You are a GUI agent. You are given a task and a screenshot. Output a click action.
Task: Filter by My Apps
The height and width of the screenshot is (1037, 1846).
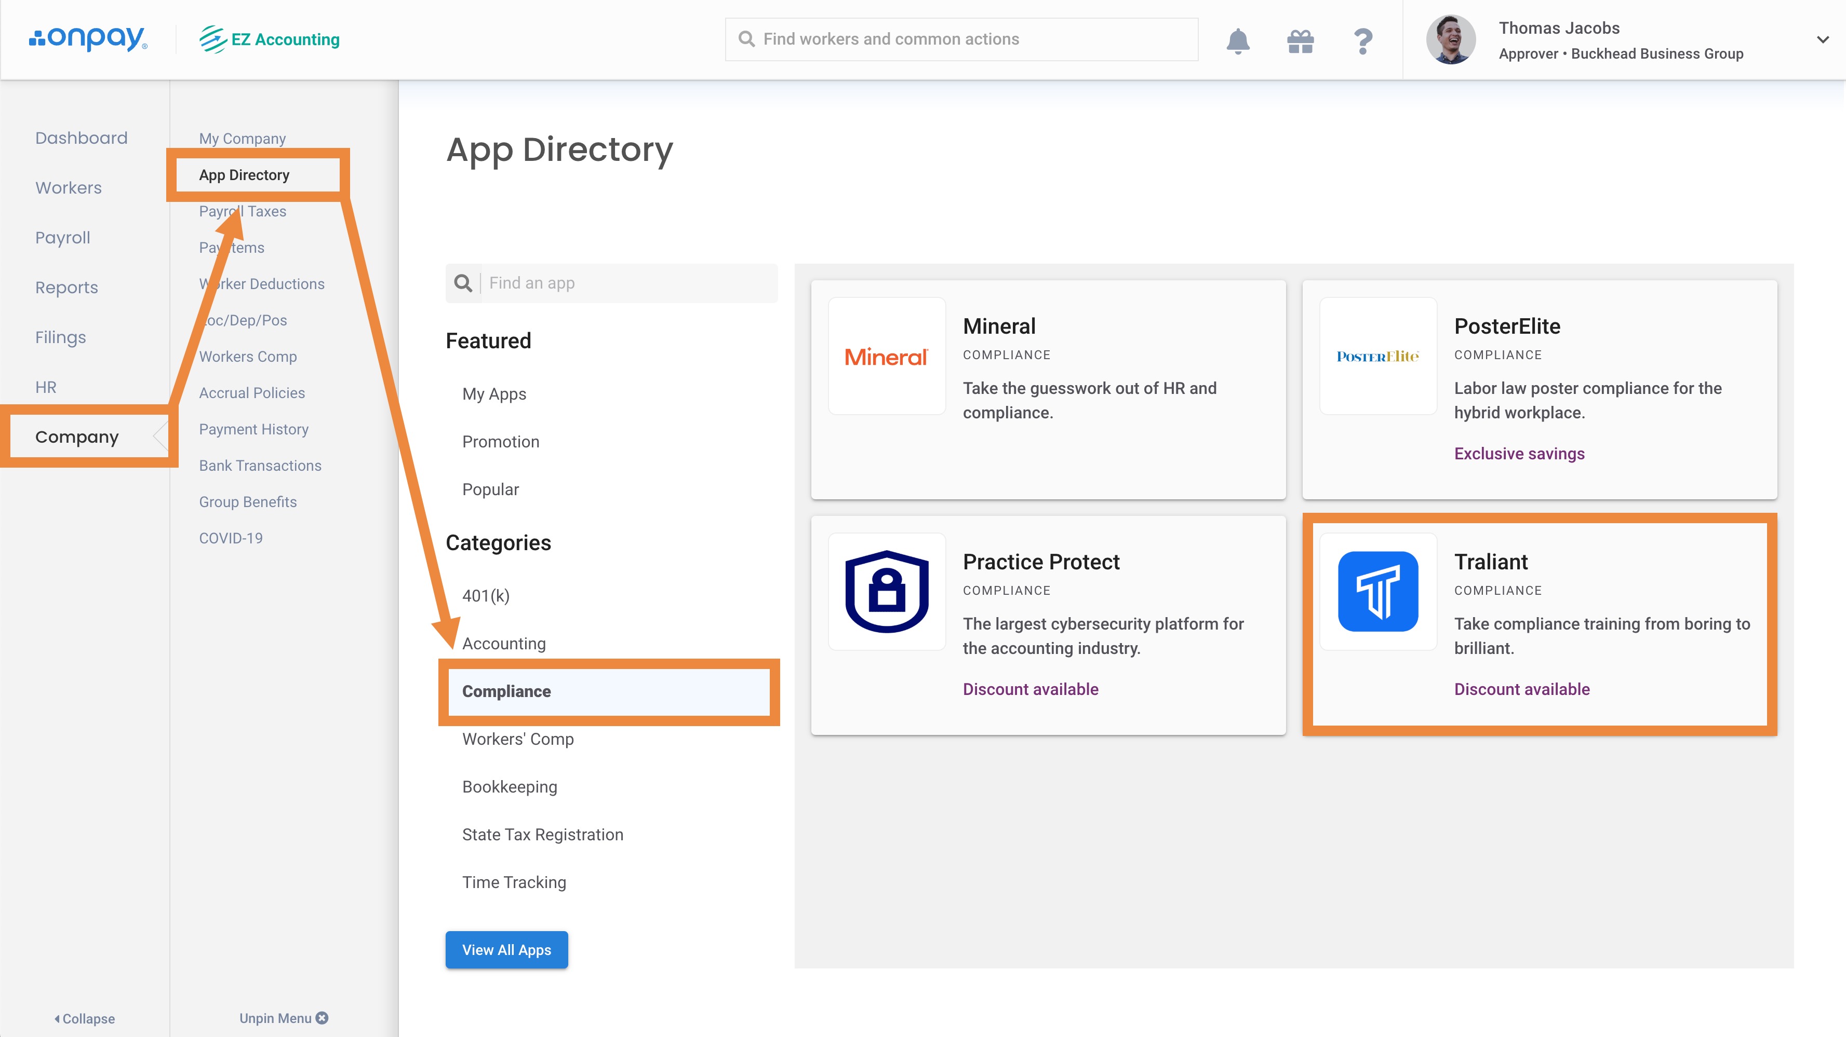pos(494,394)
